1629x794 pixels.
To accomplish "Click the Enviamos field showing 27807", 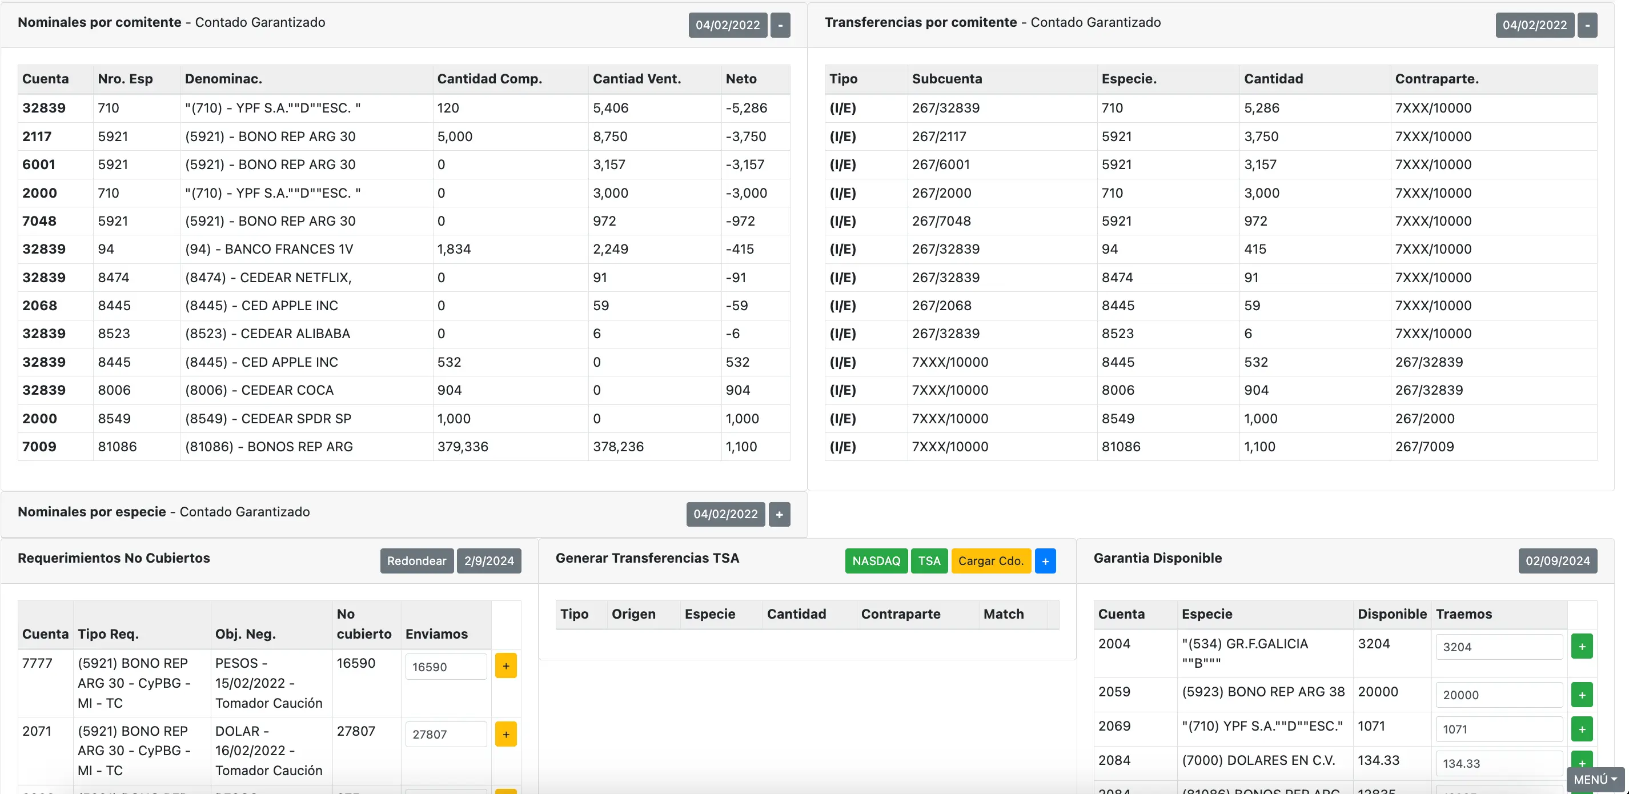I will click(445, 734).
